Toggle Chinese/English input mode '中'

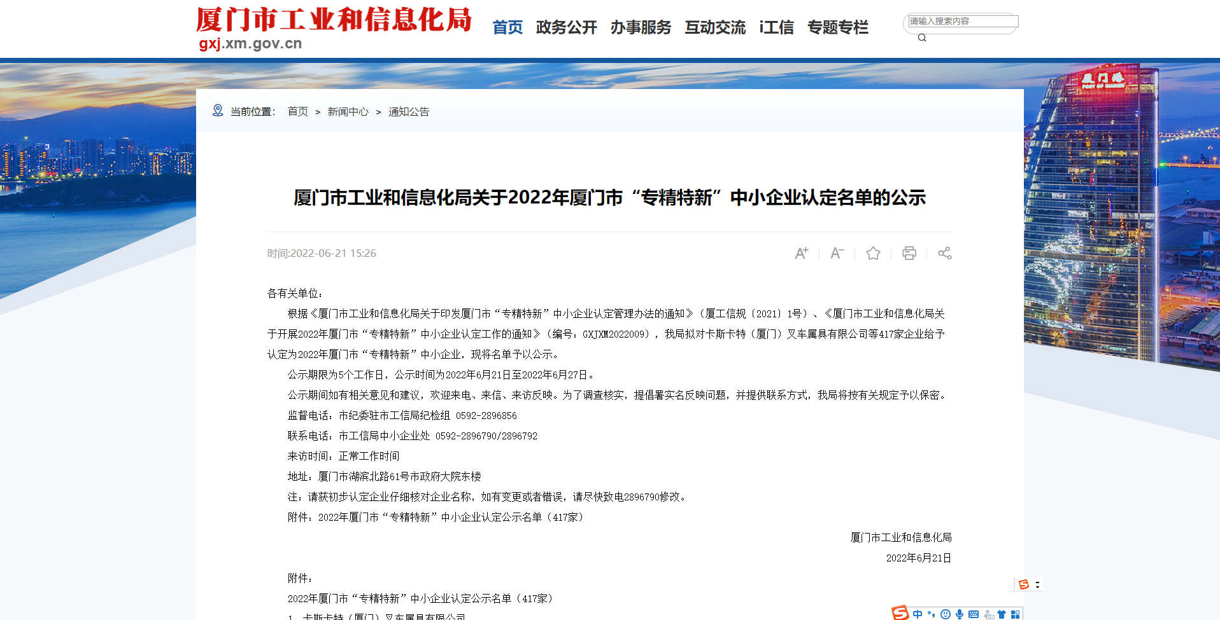pos(917,614)
